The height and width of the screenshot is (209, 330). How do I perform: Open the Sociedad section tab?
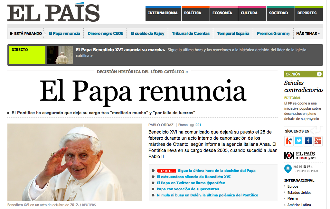[x=280, y=14]
